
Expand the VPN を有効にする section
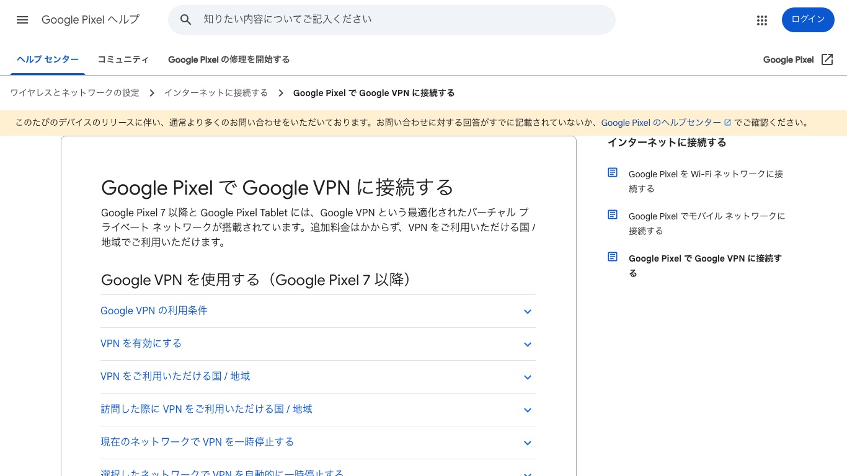[x=317, y=344]
